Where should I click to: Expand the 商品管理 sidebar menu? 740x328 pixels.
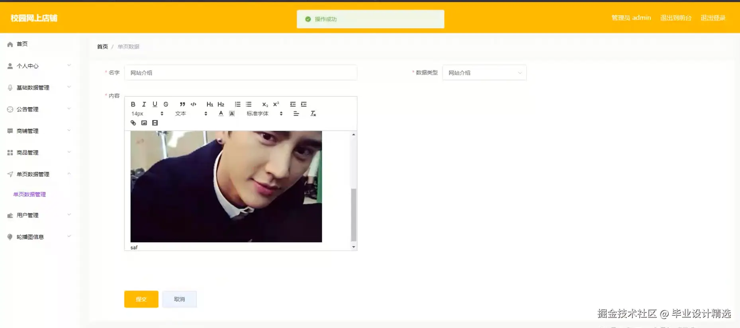[x=39, y=152]
